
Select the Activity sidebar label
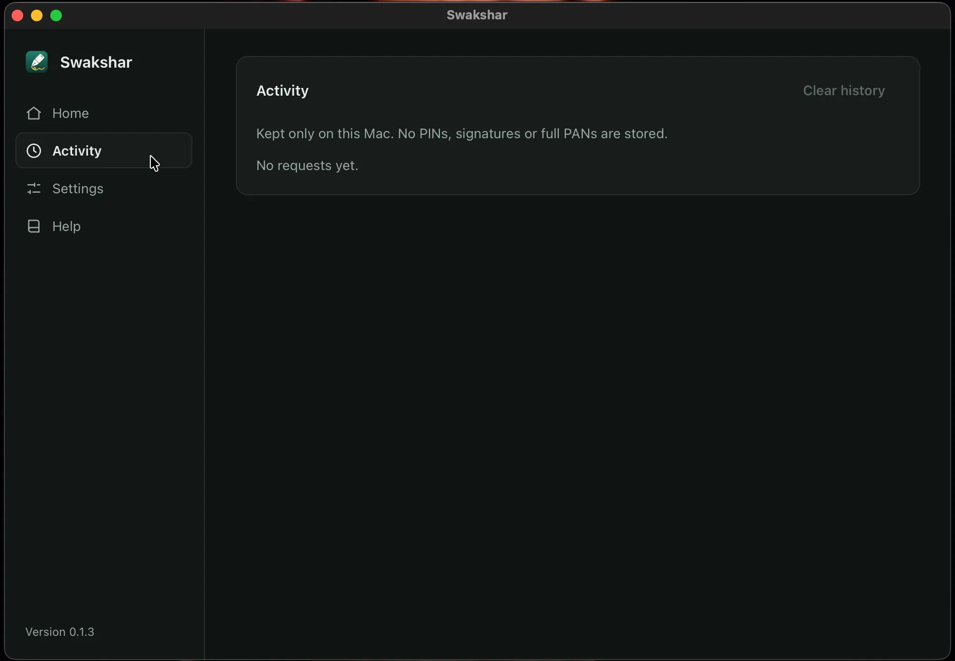[77, 151]
